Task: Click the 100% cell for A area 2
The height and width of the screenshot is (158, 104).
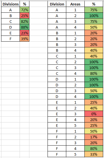Action: [94, 16]
